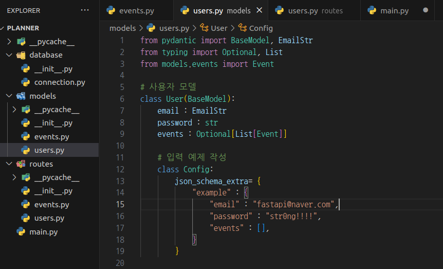Click Python icon on main.py tab

372,10
